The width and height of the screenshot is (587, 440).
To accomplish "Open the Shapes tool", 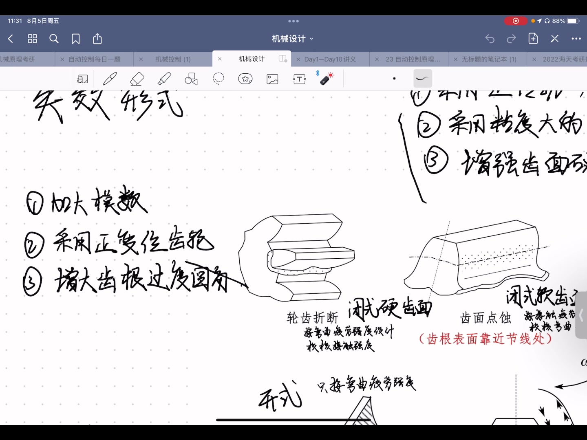I will tap(191, 78).
